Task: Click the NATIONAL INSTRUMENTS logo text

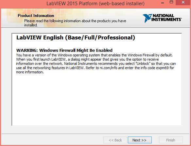Action: coord(166,18)
